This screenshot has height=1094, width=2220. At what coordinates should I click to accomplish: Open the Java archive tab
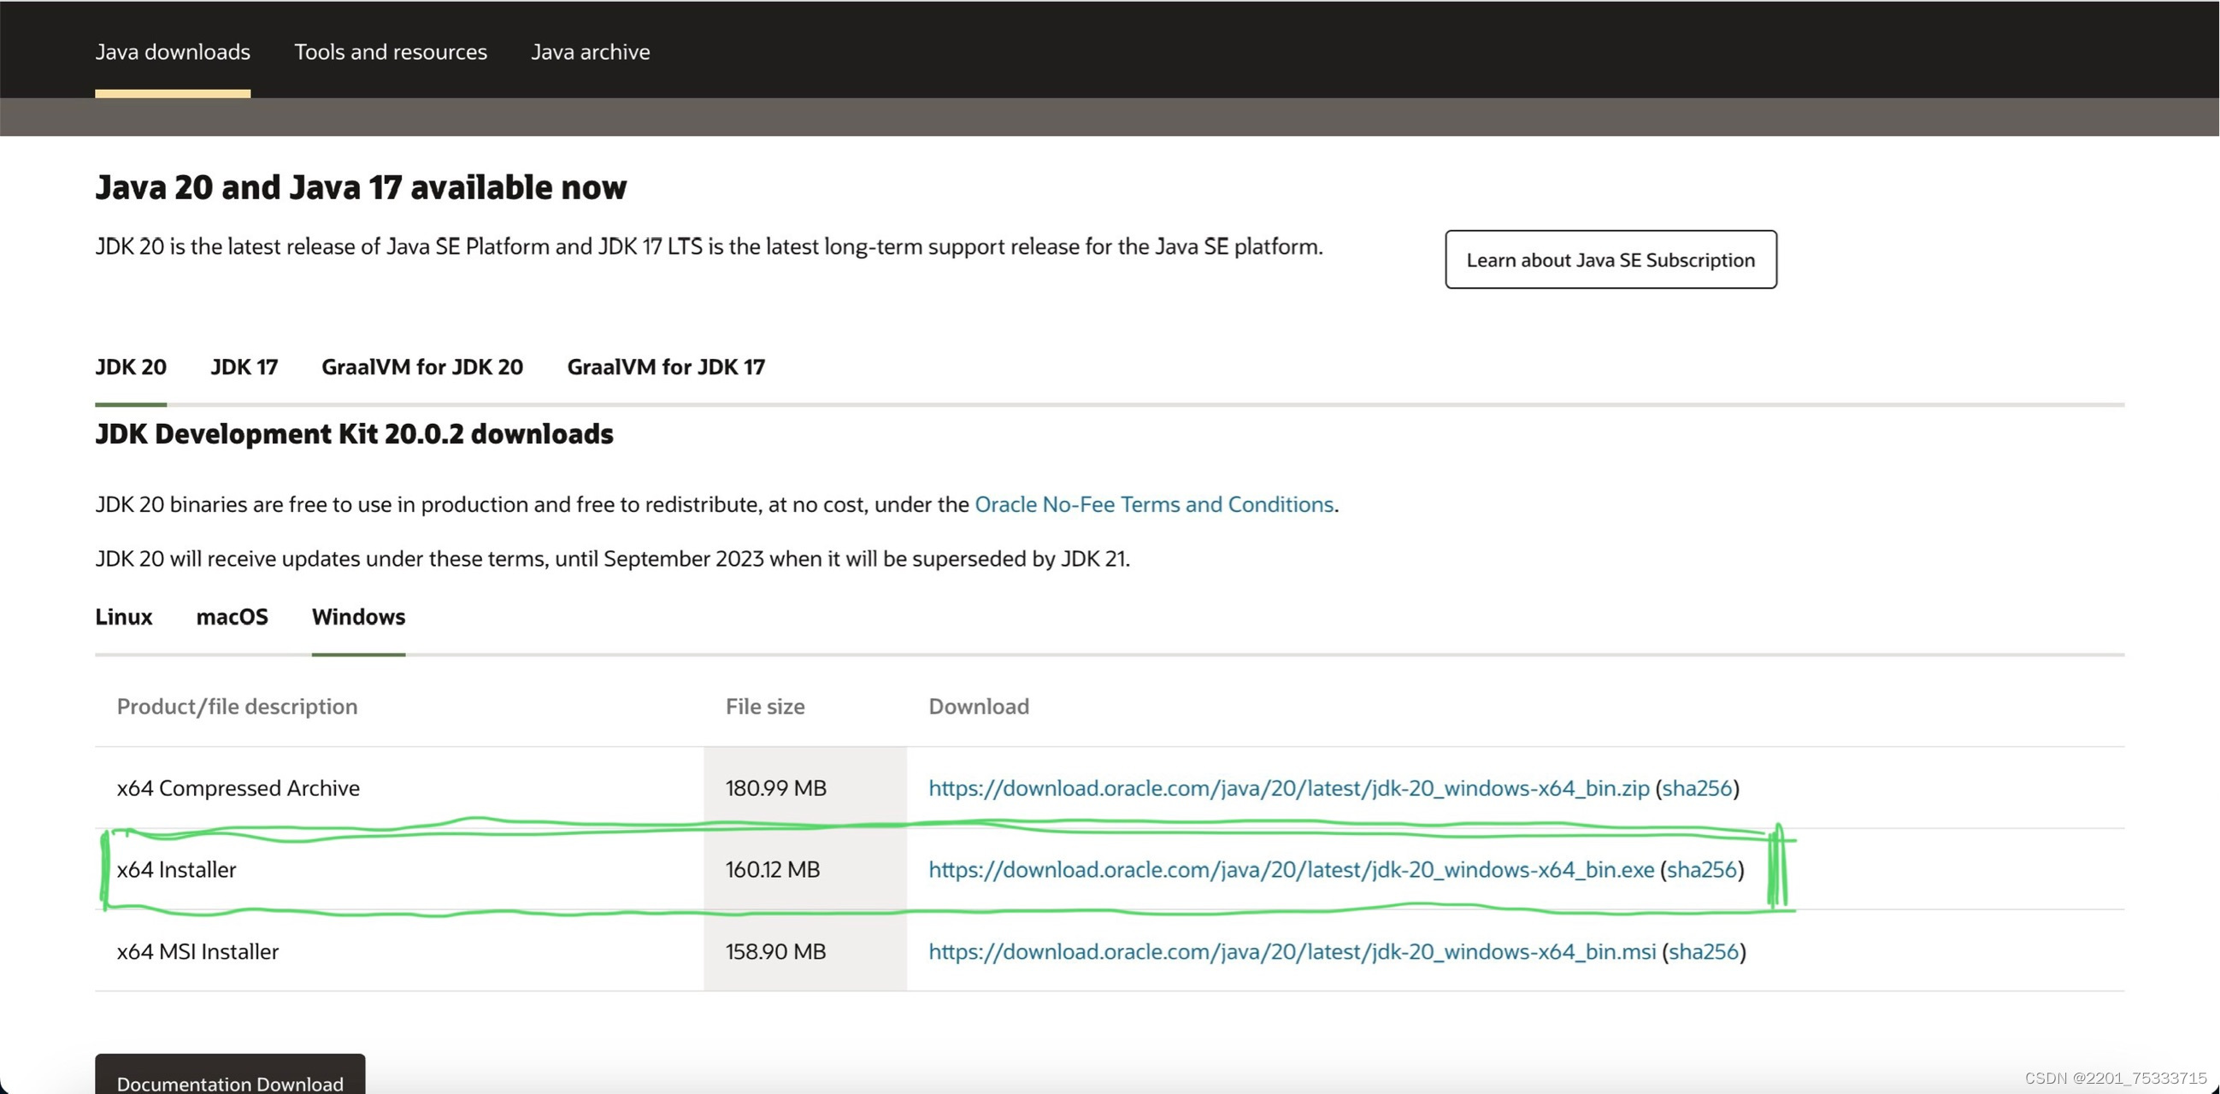[591, 51]
